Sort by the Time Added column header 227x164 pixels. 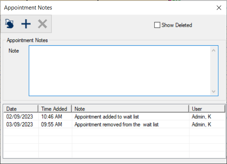pos(55,109)
